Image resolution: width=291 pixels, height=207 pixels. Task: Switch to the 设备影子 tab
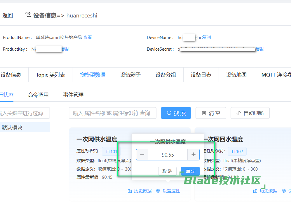(130, 75)
